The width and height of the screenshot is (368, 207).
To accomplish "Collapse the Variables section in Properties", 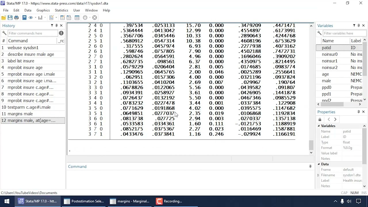I will 319,126.
